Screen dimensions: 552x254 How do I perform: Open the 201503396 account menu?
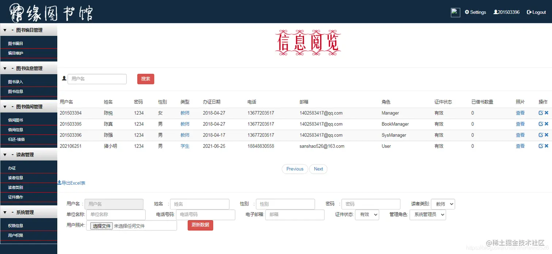click(506, 12)
